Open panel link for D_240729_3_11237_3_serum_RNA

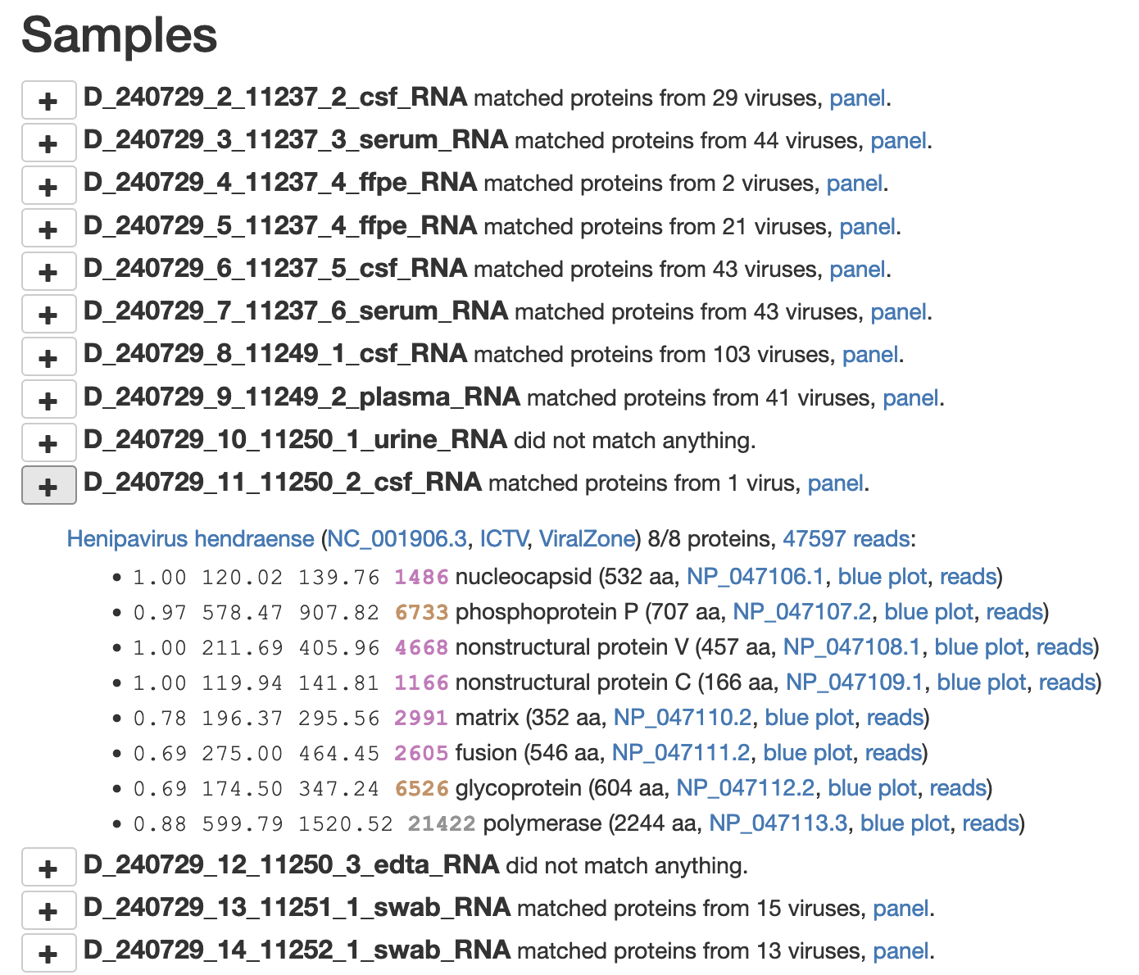pyautogui.click(x=898, y=141)
